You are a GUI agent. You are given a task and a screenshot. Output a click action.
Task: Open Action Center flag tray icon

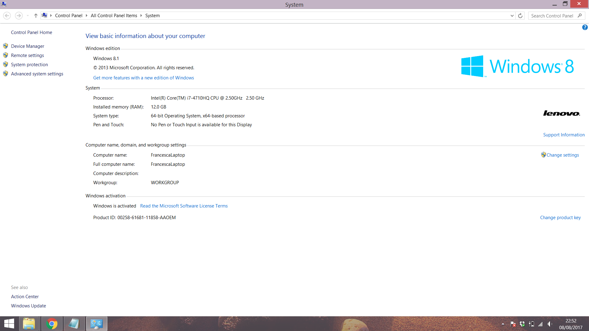click(x=513, y=324)
